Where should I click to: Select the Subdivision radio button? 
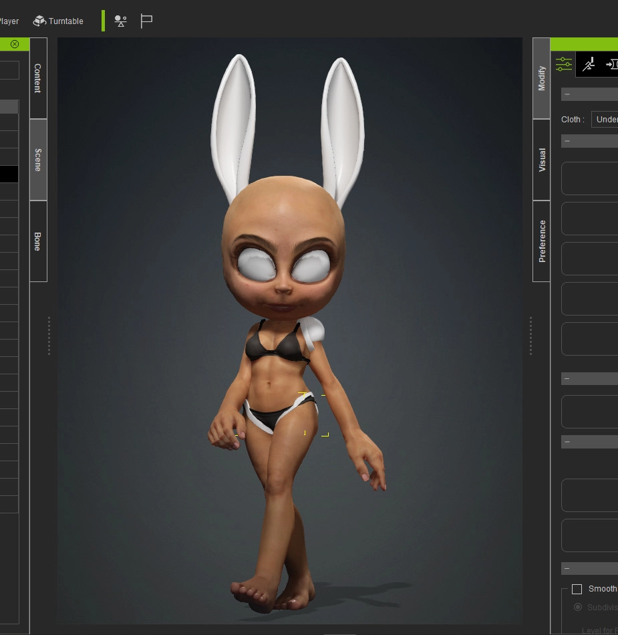click(578, 607)
